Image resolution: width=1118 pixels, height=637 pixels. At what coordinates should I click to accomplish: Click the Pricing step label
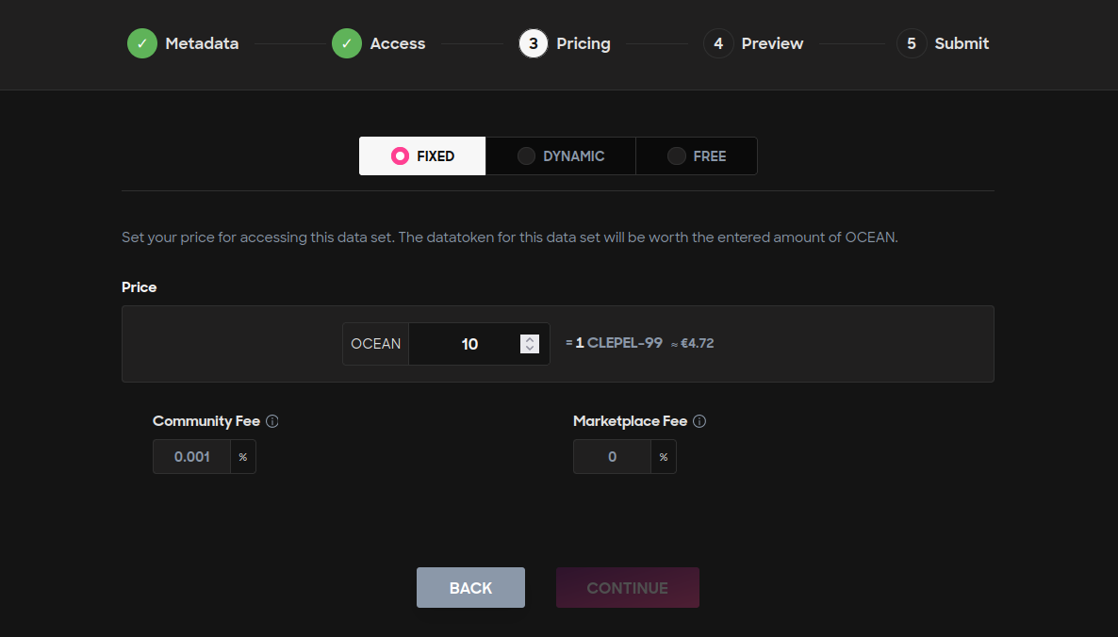pyautogui.click(x=584, y=43)
